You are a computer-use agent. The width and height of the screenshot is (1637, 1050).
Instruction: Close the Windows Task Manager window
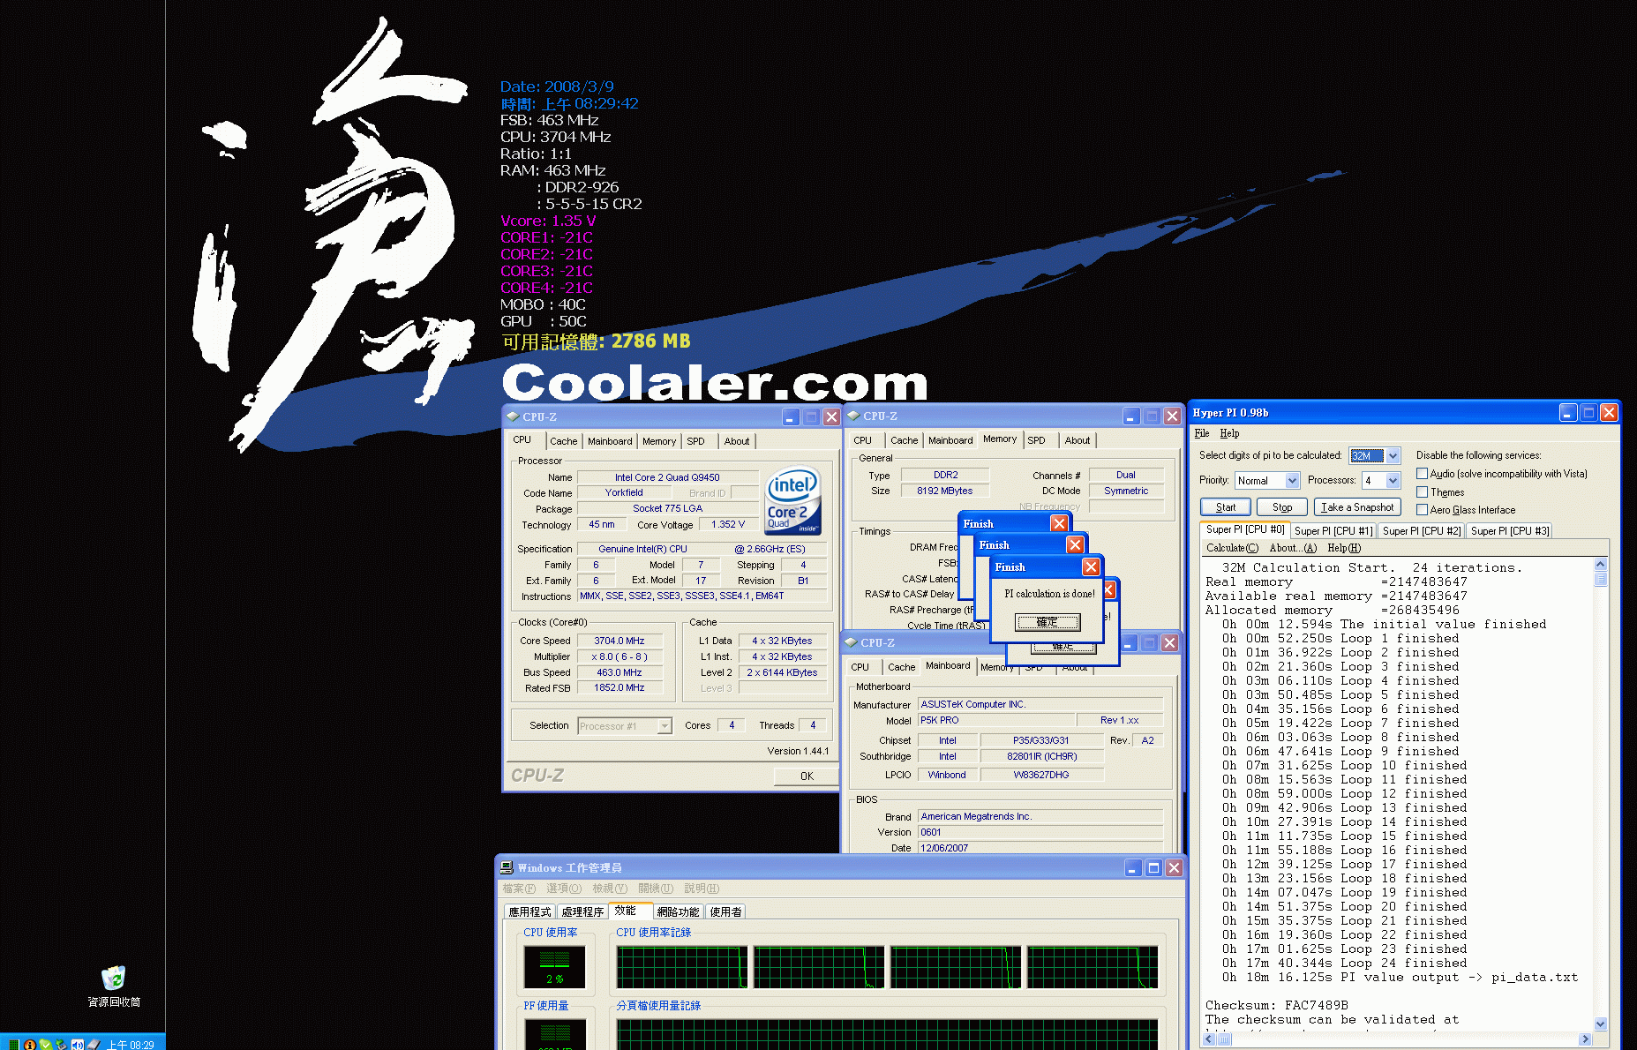point(1174,867)
